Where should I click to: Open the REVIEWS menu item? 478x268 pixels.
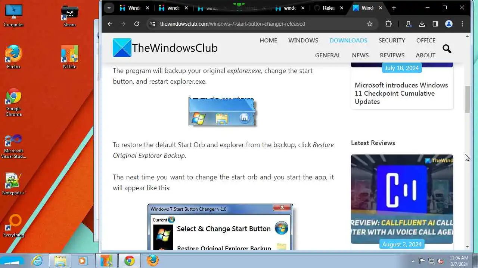coord(392,55)
